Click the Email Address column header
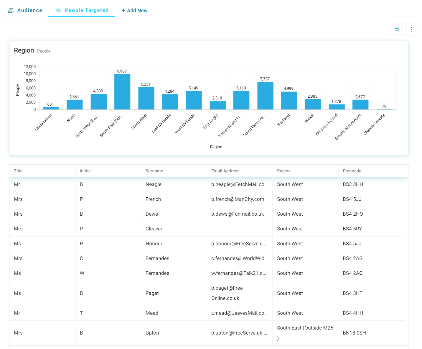This screenshot has height=349, width=422. point(225,171)
